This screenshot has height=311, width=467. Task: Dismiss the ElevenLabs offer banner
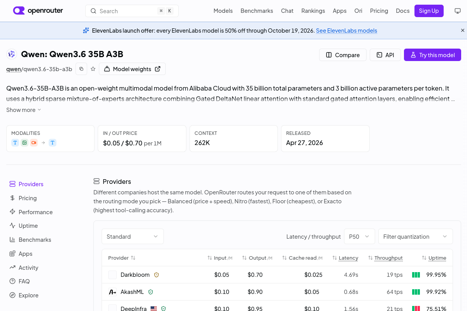[x=463, y=30]
